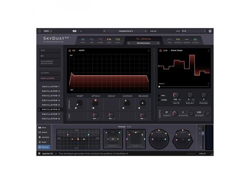
Task: Click the HELP button
Action: (x=202, y=154)
